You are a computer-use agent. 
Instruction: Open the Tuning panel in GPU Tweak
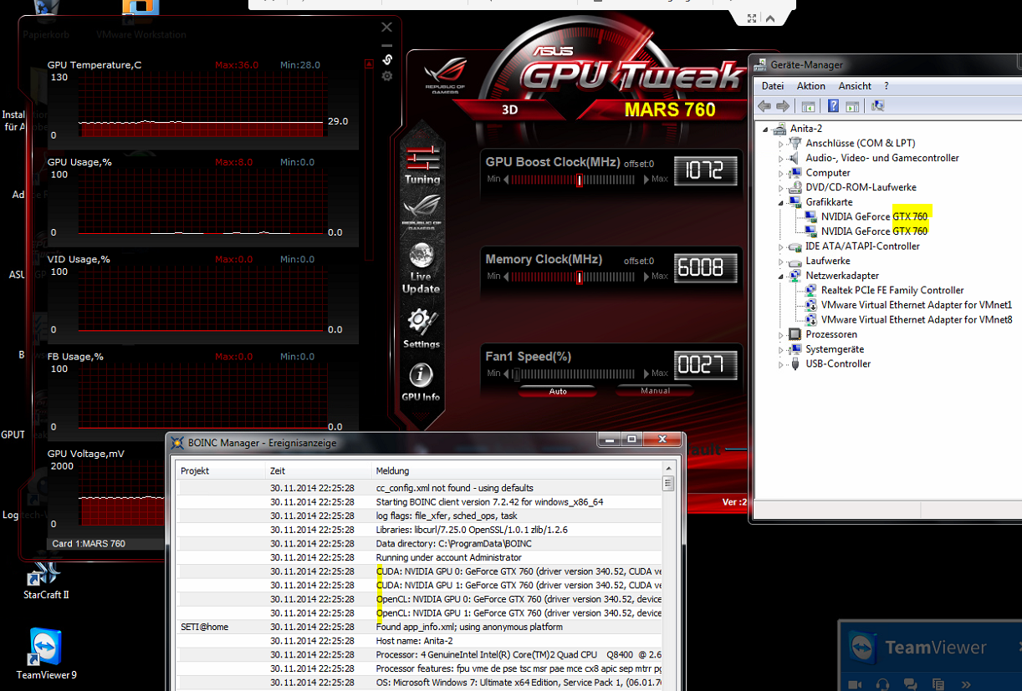(422, 161)
